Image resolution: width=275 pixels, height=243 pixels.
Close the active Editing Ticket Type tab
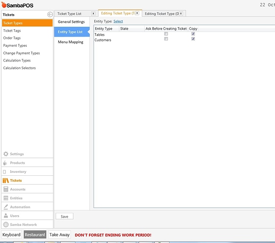(x=137, y=13)
